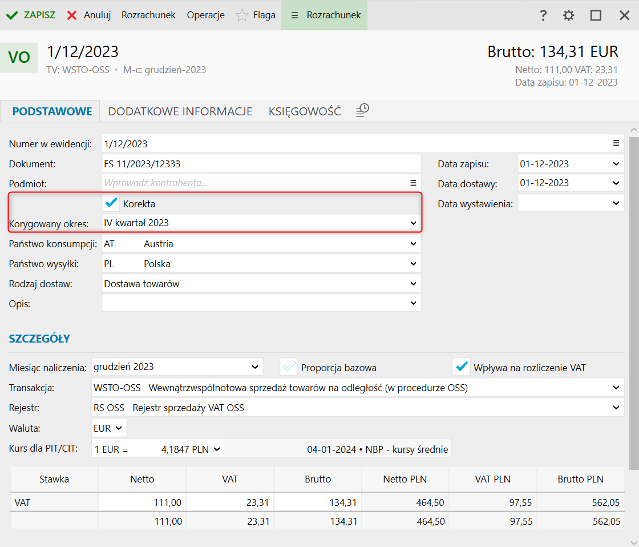Open the help question mark icon
This screenshot has width=639, height=547.
point(544,15)
